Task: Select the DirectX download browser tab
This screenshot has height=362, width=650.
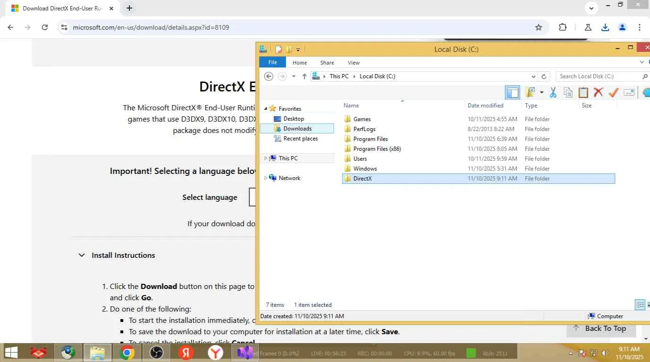Action: pyautogui.click(x=62, y=8)
